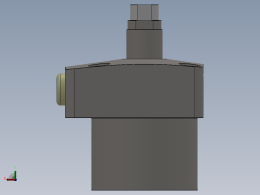Pick the right oval hole on the flange top

190,65
